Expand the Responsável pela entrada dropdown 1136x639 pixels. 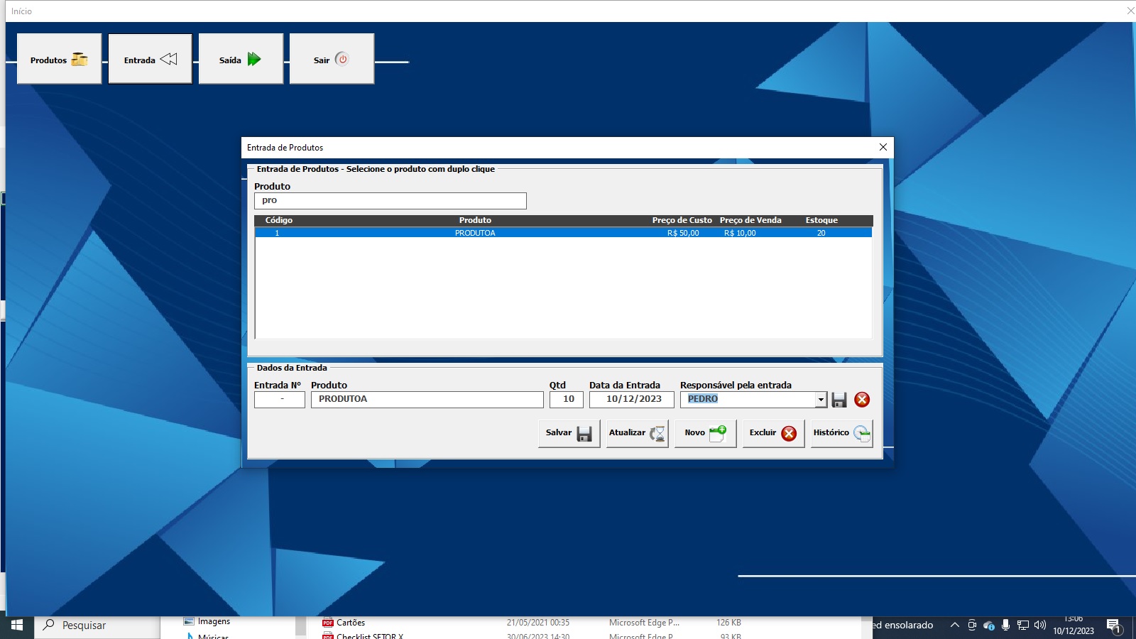click(821, 400)
